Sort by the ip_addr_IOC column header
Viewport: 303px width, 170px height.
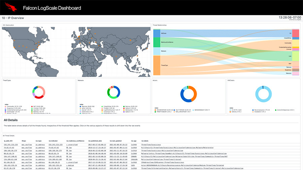coord(8,141)
